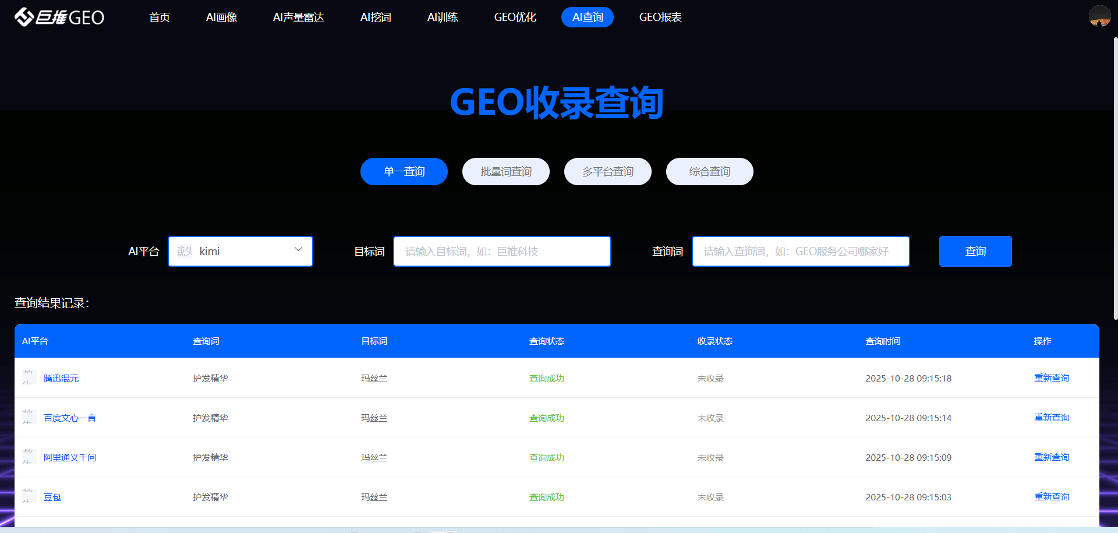Screen dimensions: 1118x533
Task: Open the user avatar menu
Action: [x=1099, y=16]
